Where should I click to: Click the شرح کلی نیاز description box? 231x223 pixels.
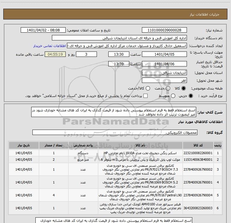click(114, 112)
